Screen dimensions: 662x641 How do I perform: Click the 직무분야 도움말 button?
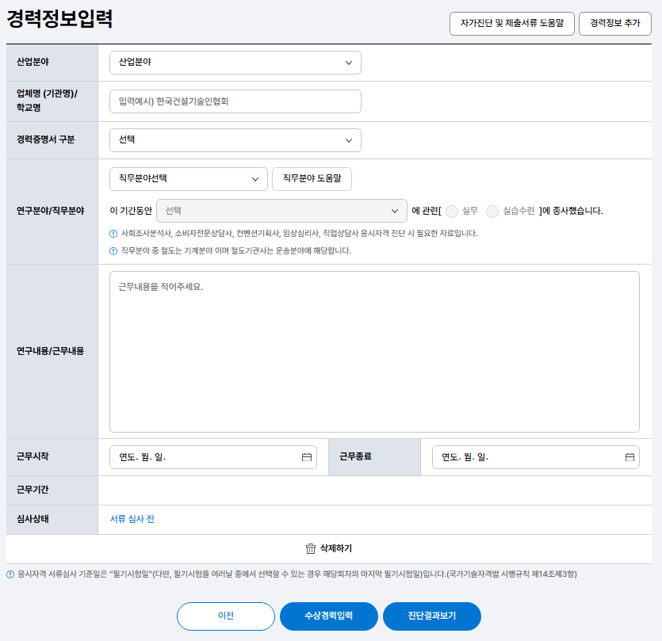click(312, 178)
